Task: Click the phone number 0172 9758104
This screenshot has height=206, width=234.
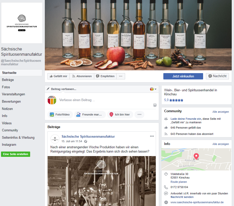Action: click(x=179, y=187)
